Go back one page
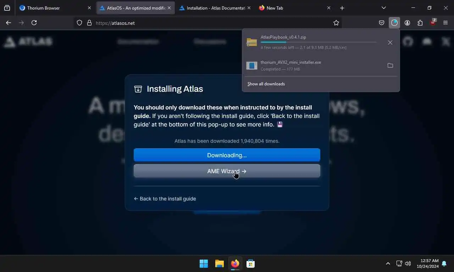The image size is (454, 272). point(9,23)
